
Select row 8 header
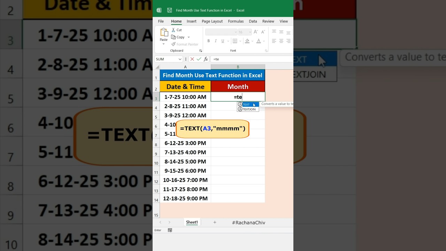(156, 143)
